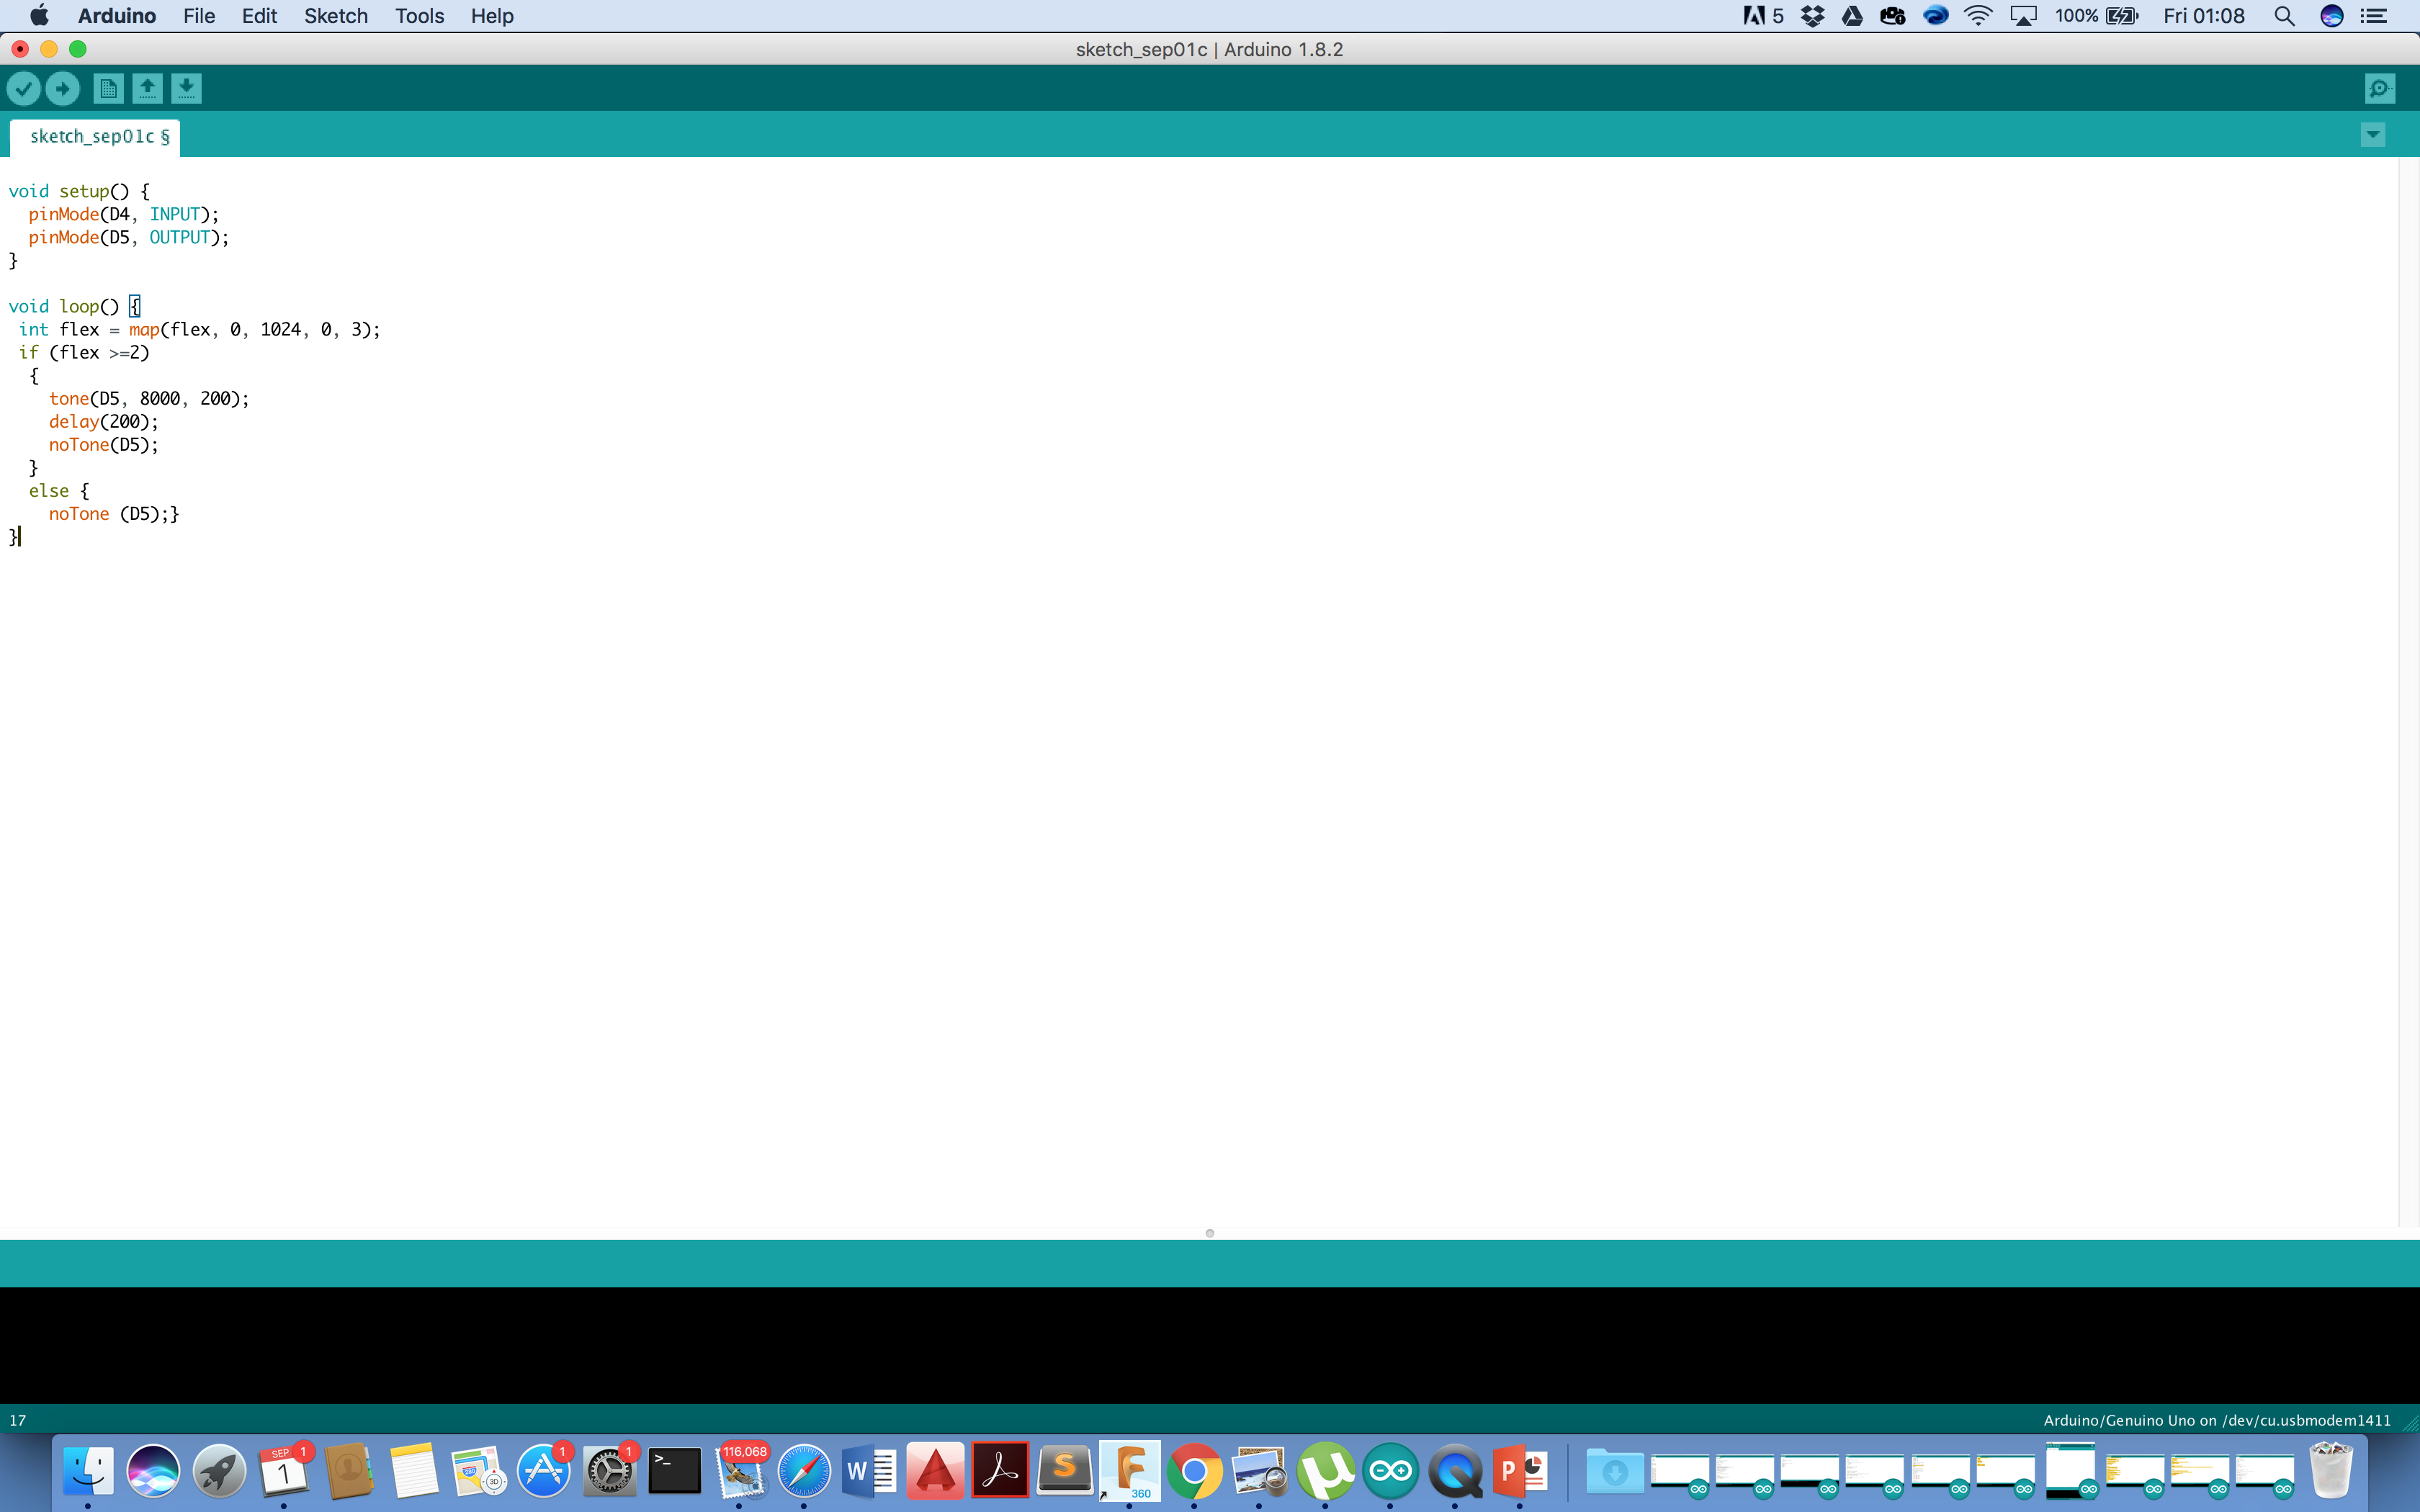Open the Sketch menu
2420x1512 pixels.
coord(336,16)
